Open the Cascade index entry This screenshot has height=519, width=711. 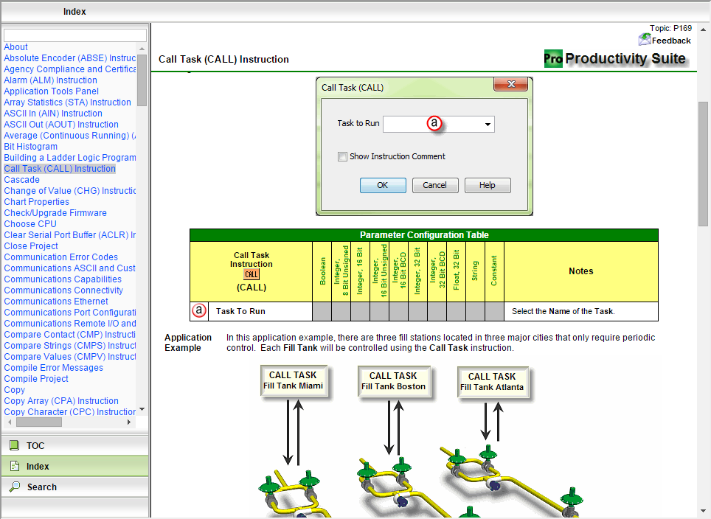(22, 180)
